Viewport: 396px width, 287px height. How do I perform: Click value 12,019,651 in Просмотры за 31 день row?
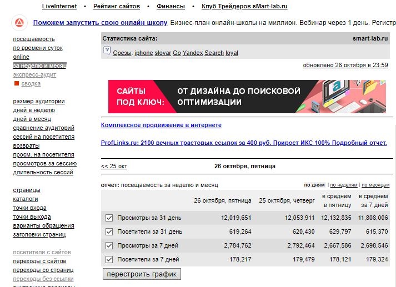click(x=236, y=218)
